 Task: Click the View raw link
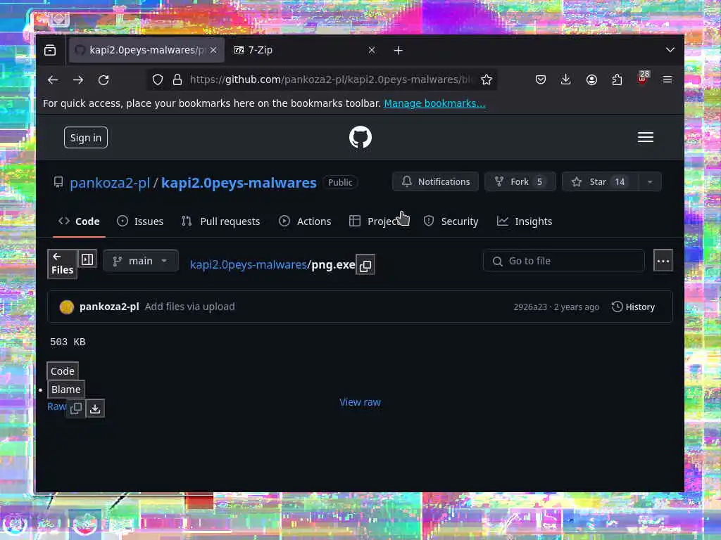tap(360, 402)
